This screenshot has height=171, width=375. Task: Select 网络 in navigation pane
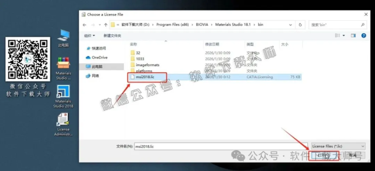[96, 76]
